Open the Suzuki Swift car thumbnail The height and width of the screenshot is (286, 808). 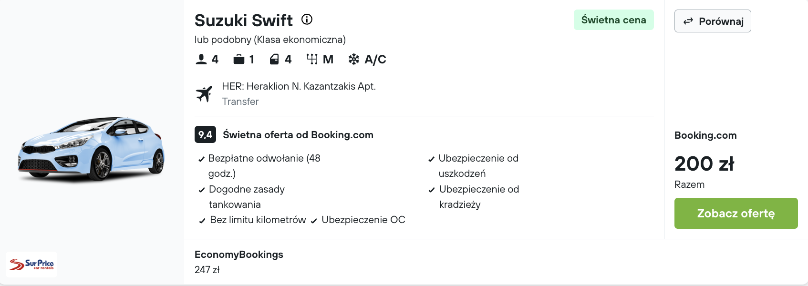(x=92, y=149)
